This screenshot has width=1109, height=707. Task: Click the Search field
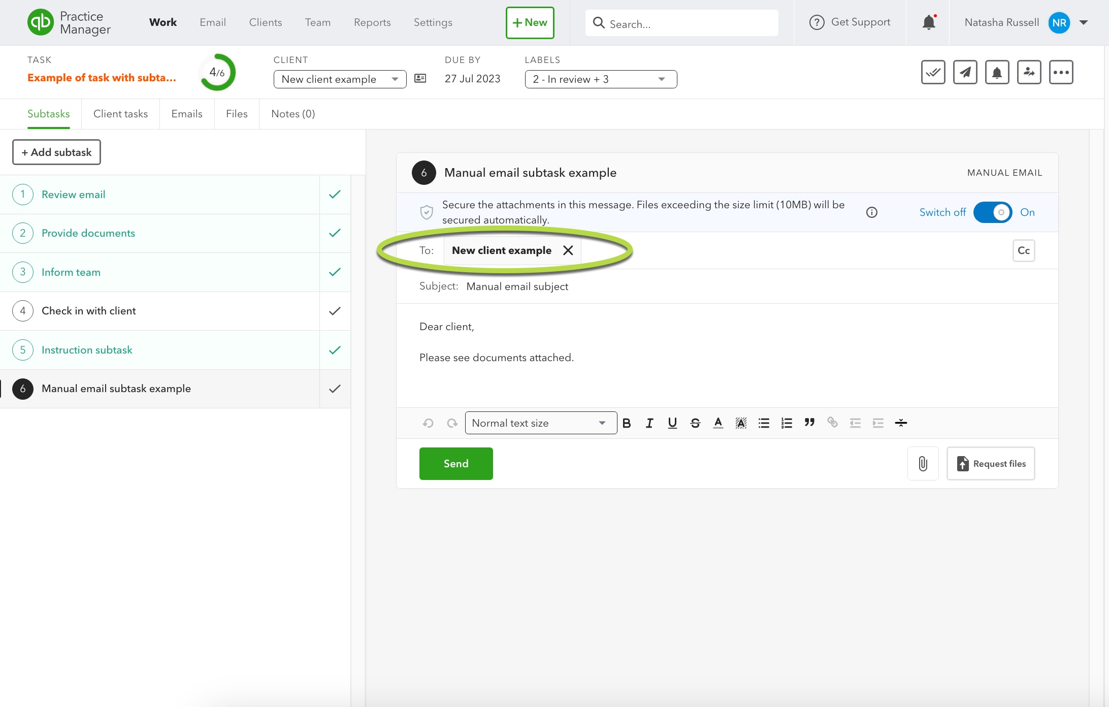tap(681, 23)
